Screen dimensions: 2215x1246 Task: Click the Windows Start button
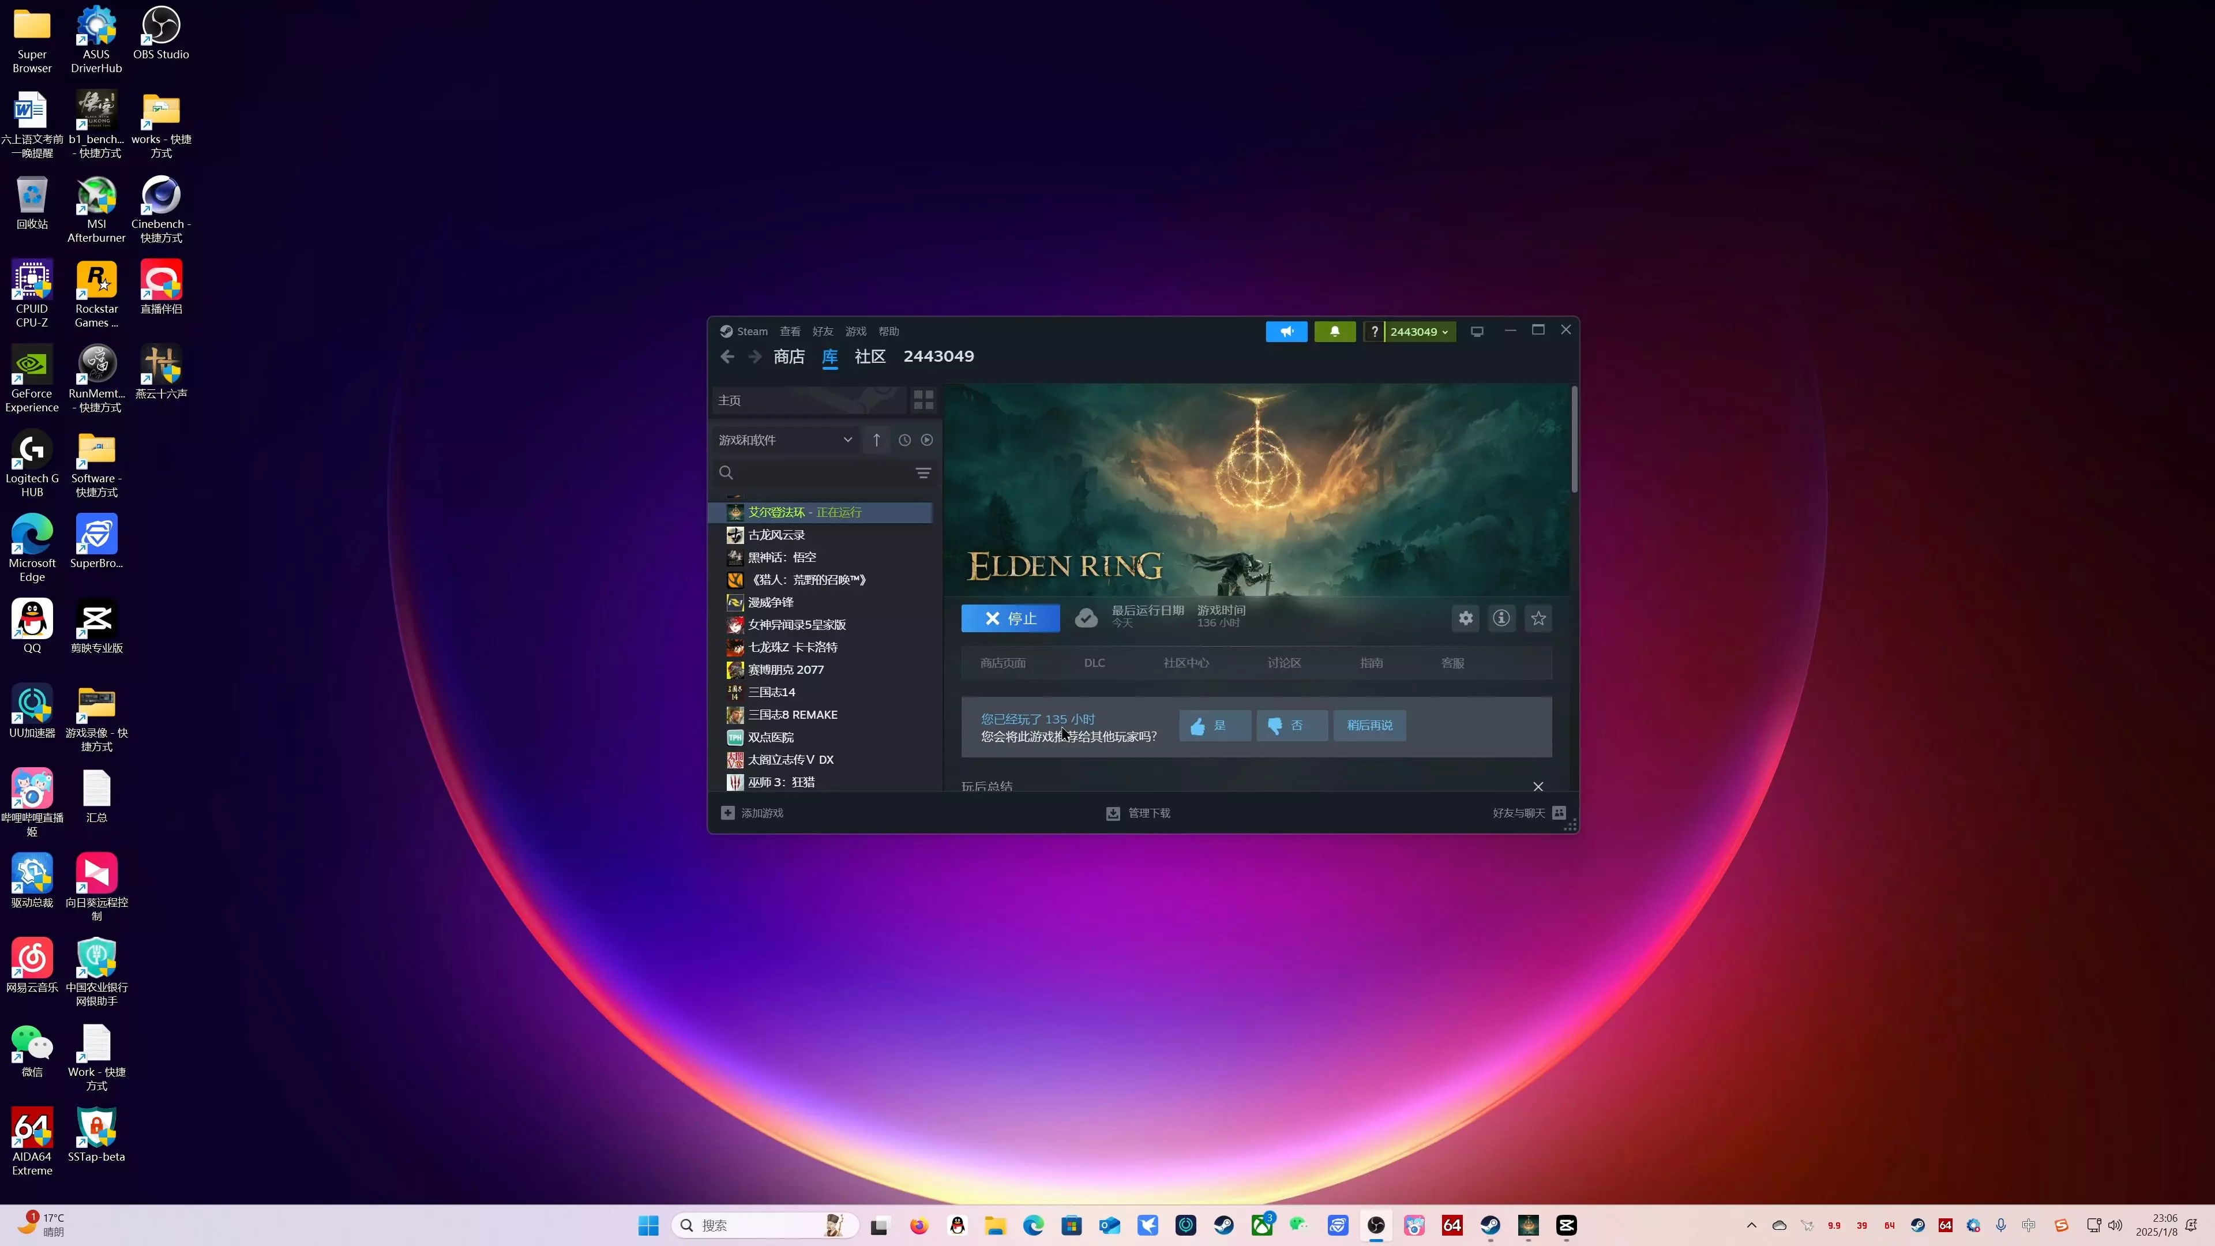point(648,1225)
